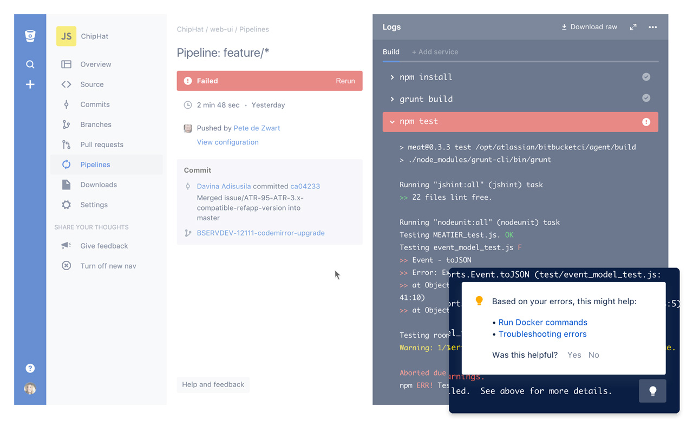Click Turn off new nav
The width and height of the screenshot is (693, 426).
click(108, 266)
